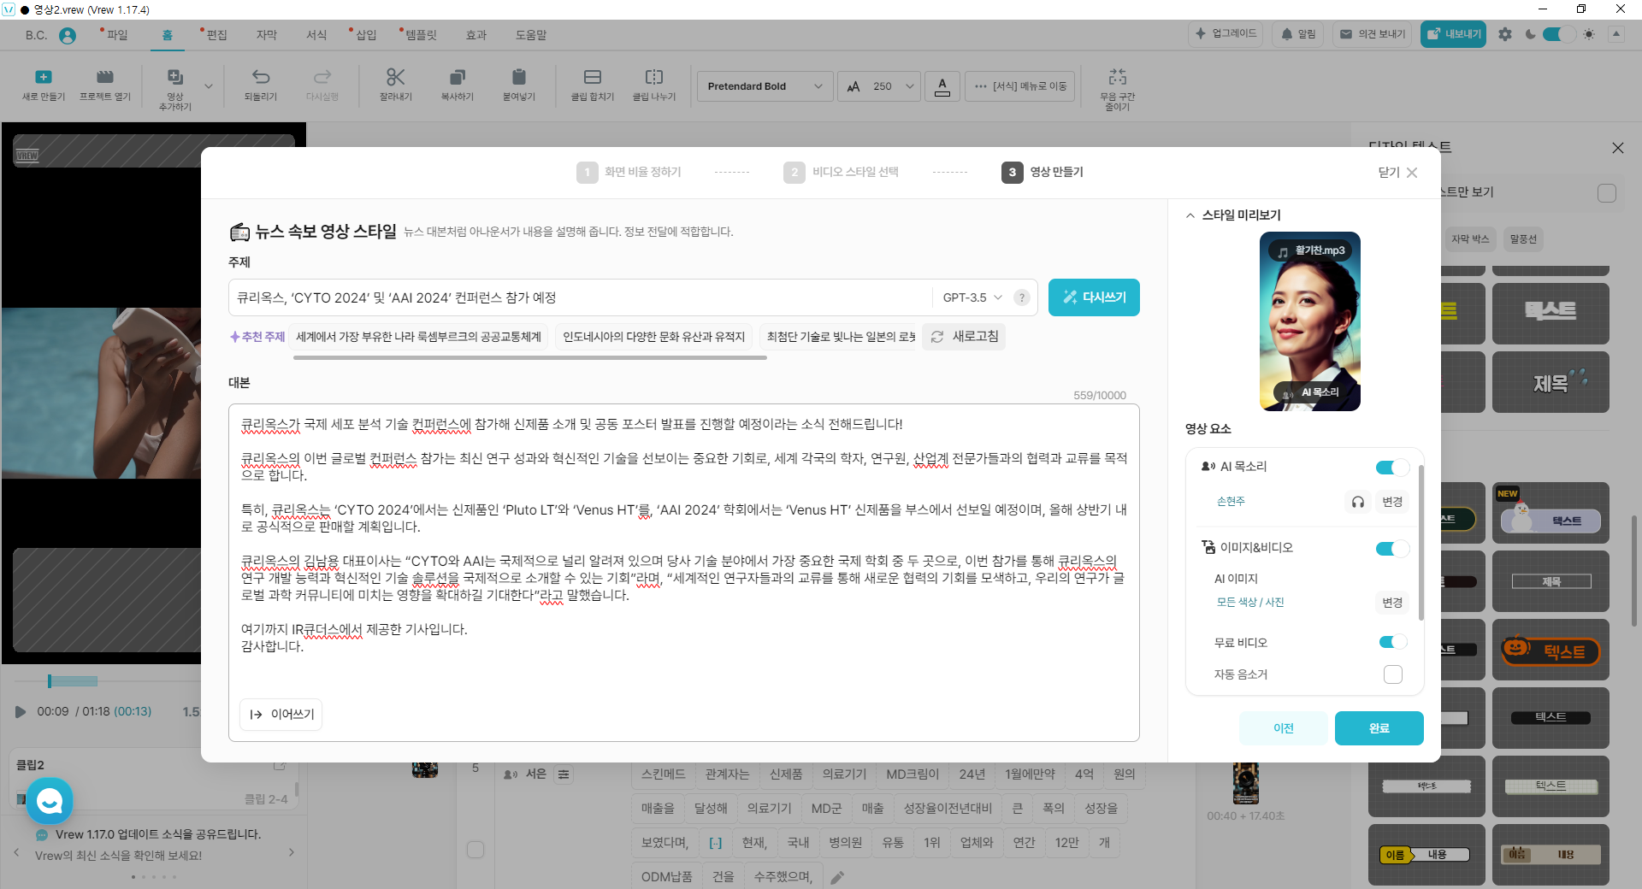Click the Copy (복사하기) icon
Image resolution: width=1642 pixels, height=889 pixels.
458,77
